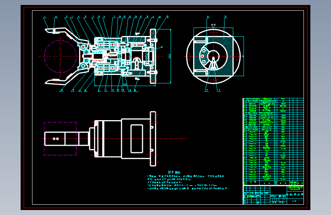
Task: Click the 代号 header in the parts list
Action: tap(253, 182)
